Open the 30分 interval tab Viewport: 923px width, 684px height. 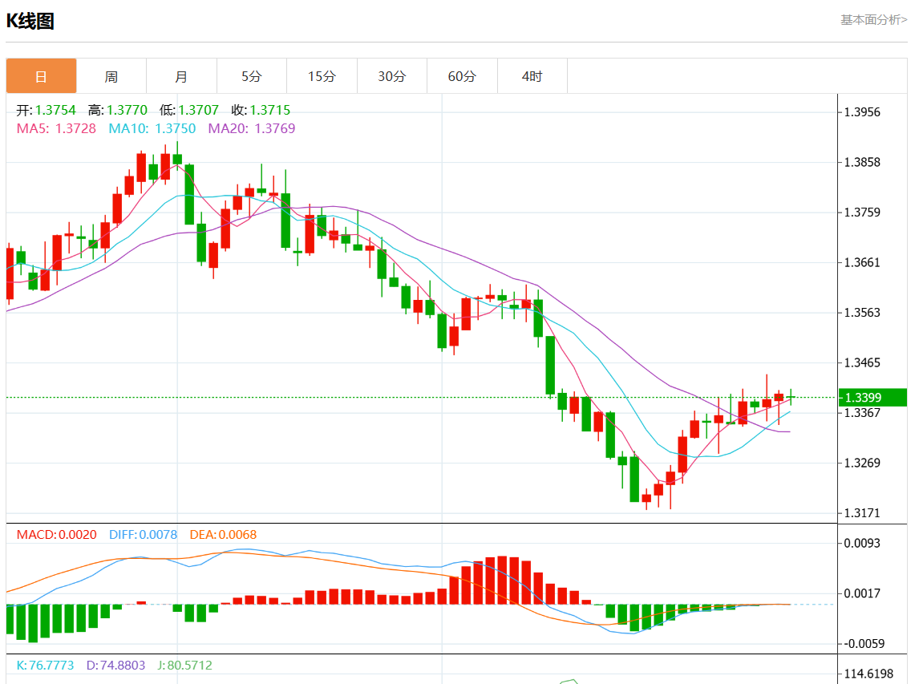pyautogui.click(x=392, y=76)
